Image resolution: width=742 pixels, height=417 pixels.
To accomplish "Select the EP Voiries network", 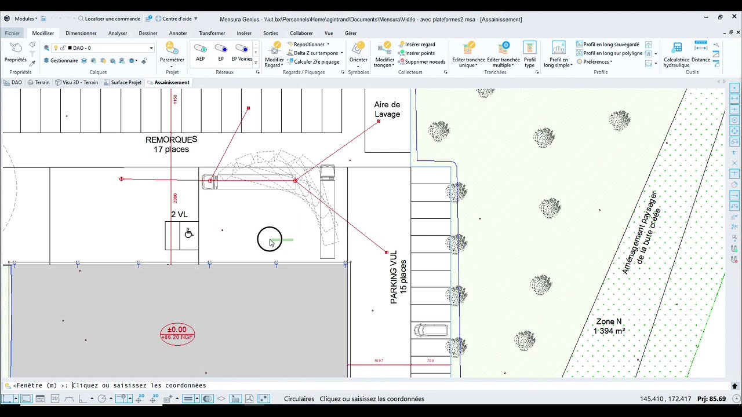I will click(242, 52).
